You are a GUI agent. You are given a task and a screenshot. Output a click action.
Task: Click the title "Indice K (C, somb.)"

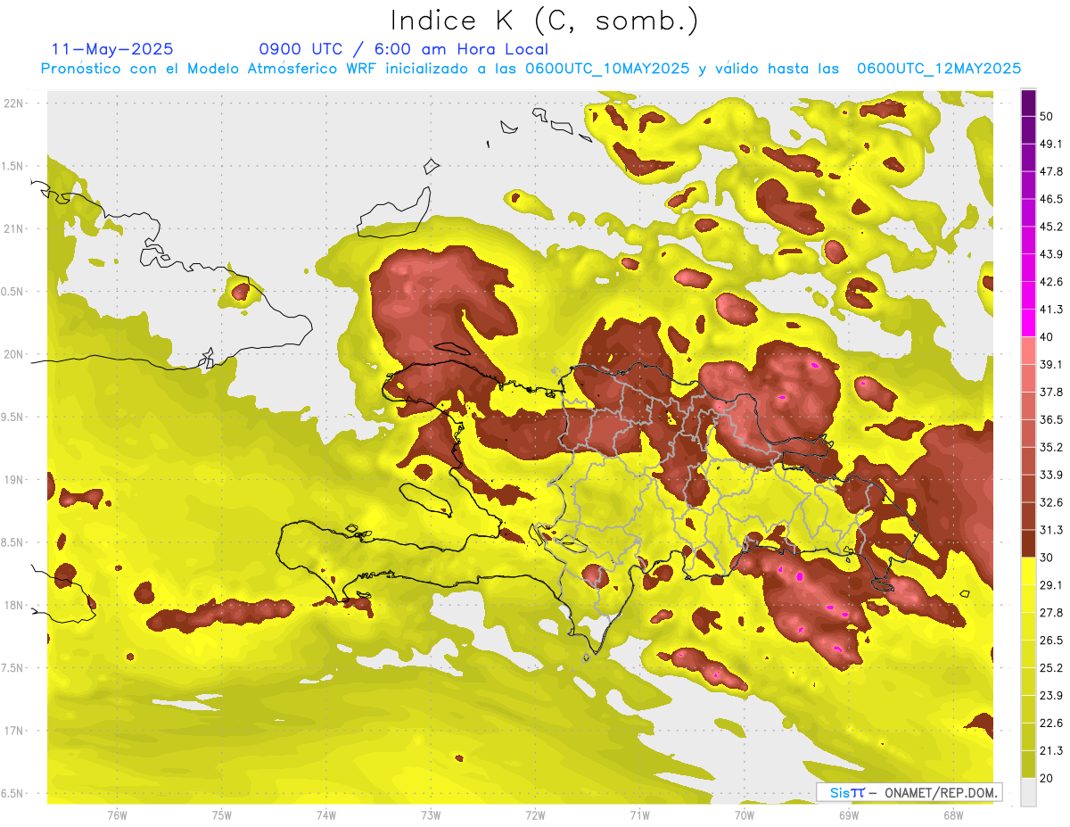(544, 21)
